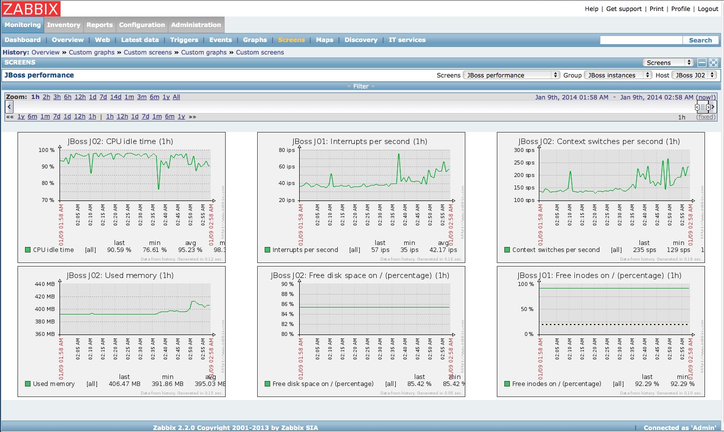Viewport: 724px width, 432px height.
Task: Click the Zabbix 2.2.0 copyright footer text
Action: (236, 427)
